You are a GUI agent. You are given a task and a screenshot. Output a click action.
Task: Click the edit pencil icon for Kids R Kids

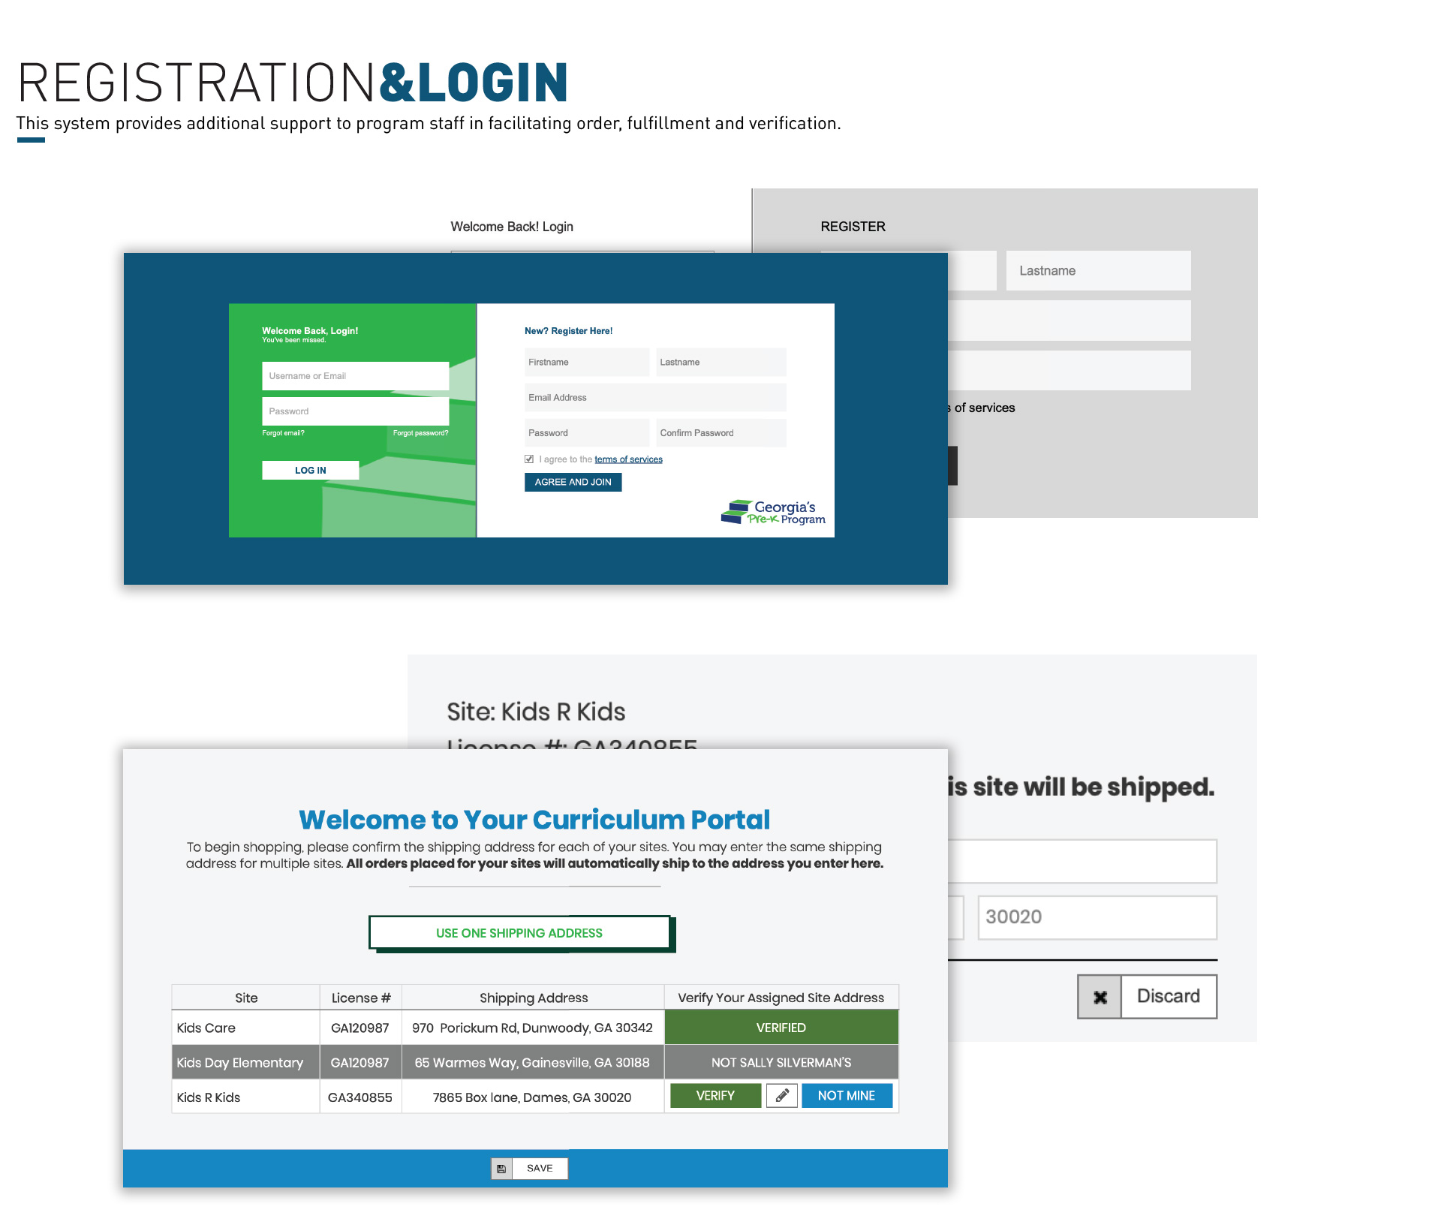click(782, 1096)
